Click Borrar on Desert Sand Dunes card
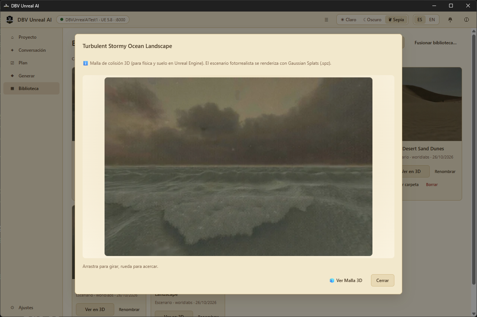477x317 pixels. click(432, 185)
